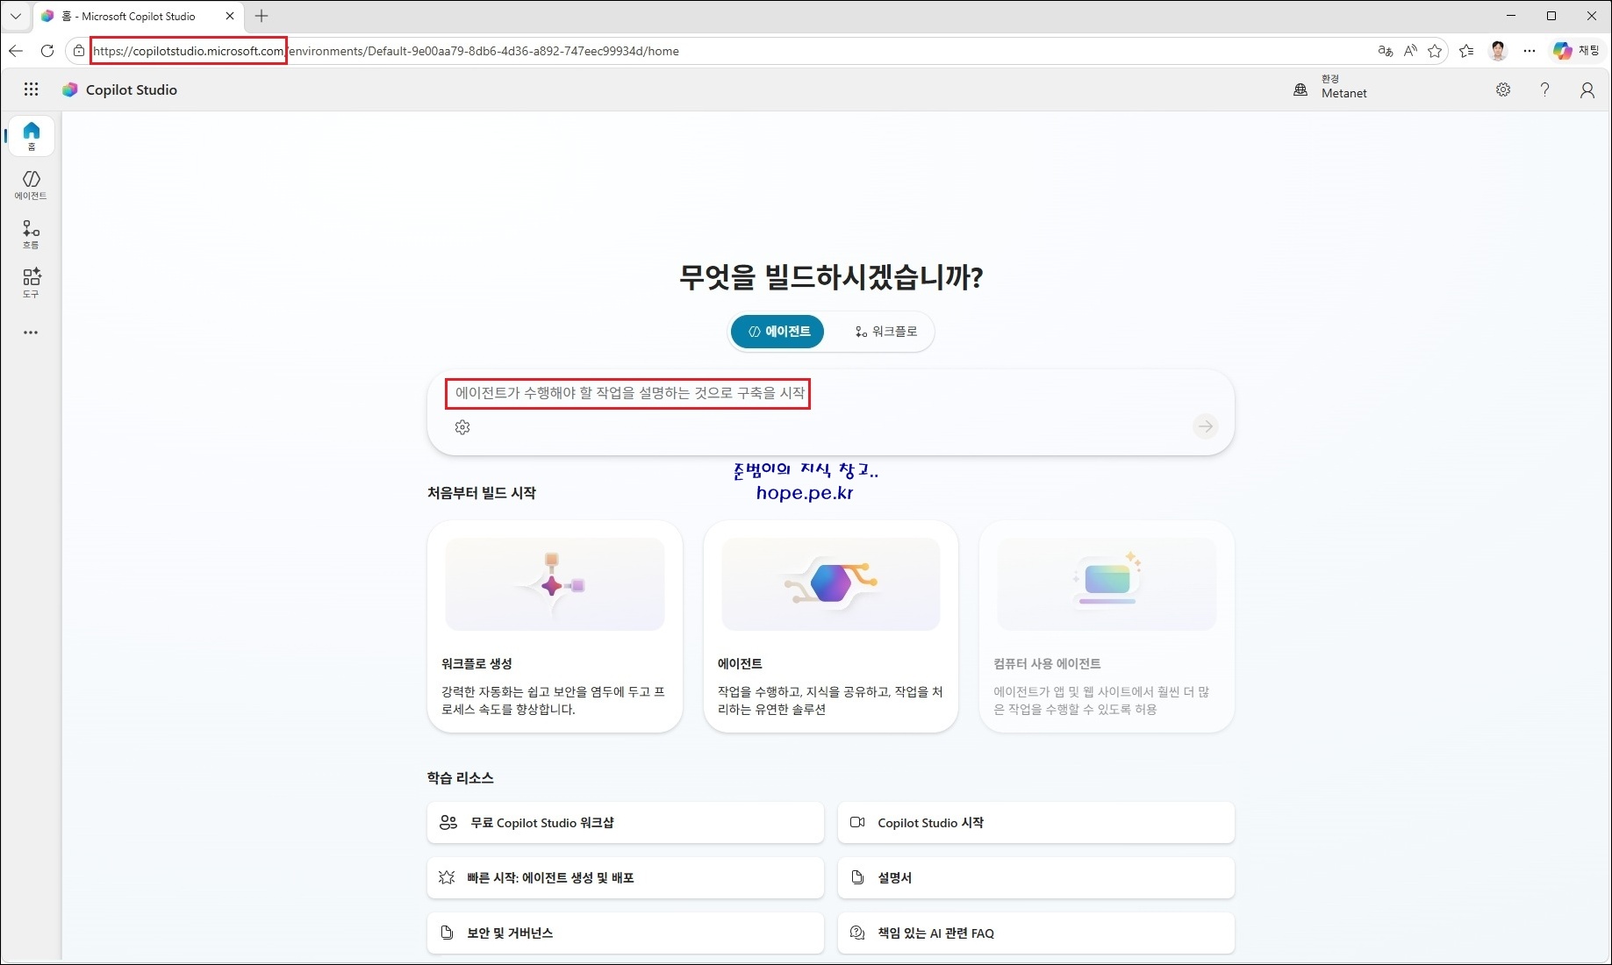The width and height of the screenshot is (1612, 965).
Task: Open the 워크플로 생성 card
Action: point(555,626)
